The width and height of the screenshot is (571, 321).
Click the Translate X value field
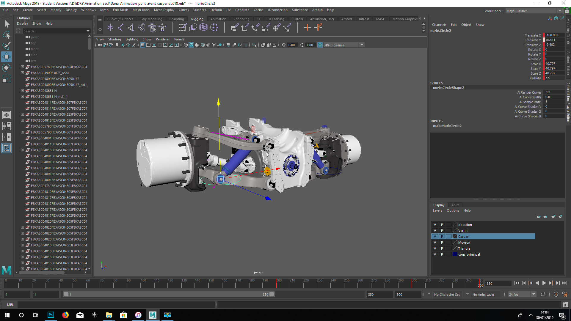[x=554, y=35]
